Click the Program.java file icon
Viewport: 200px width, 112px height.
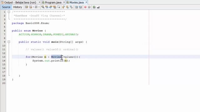coord(43,2)
